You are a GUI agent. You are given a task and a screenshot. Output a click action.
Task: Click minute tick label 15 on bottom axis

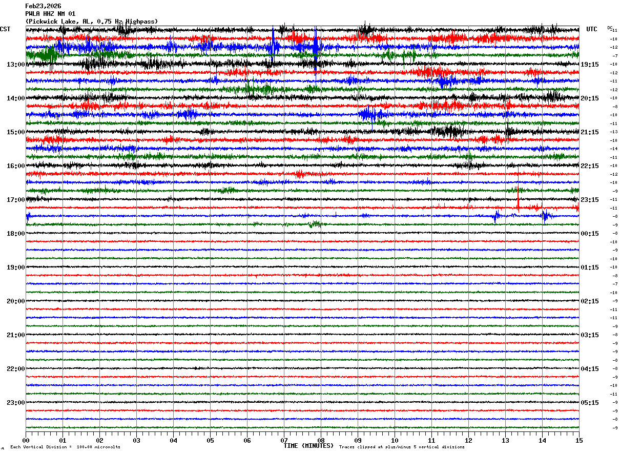pos(579,440)
